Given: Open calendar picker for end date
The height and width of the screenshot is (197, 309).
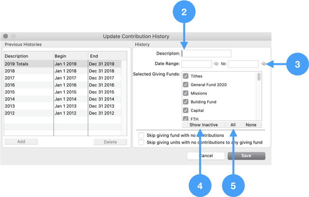Looking at the screenshot, I should tap(263, 64).
